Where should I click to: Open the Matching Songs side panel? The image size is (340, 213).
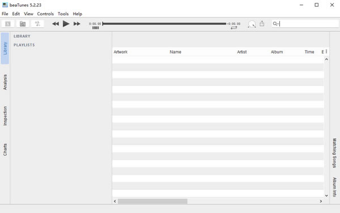[334, 153]
